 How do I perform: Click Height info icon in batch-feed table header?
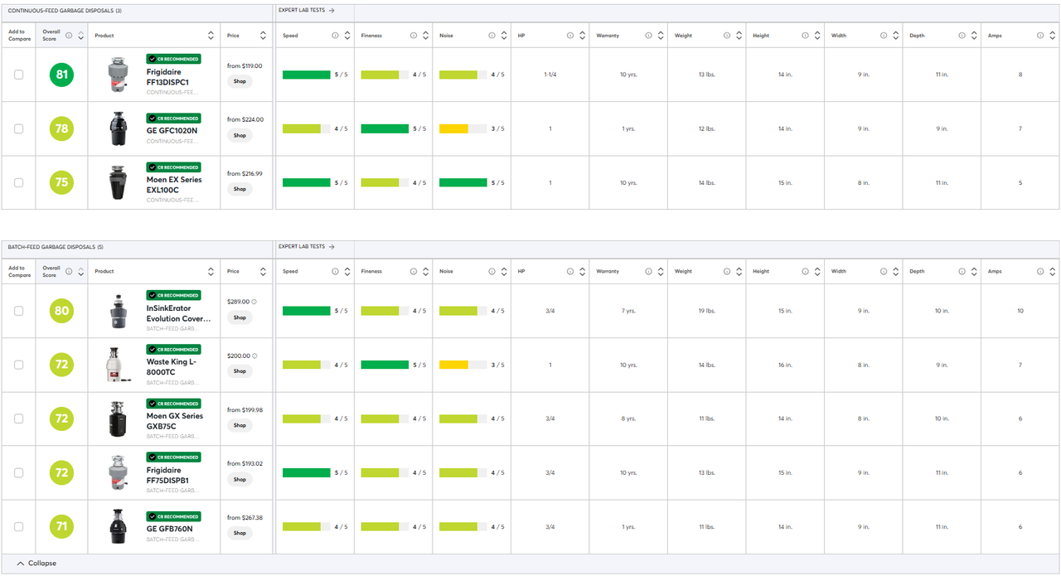(x=805, y=271)
